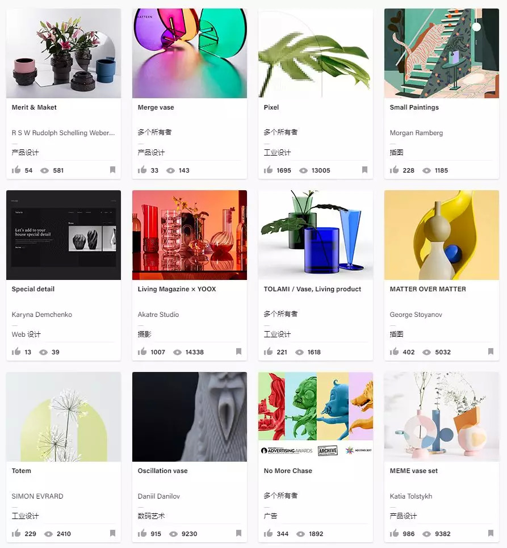Like the Living Magazine × YOOX project
Image resolution: width=507 pixels, height=548 pixels.
pos(142,352)
